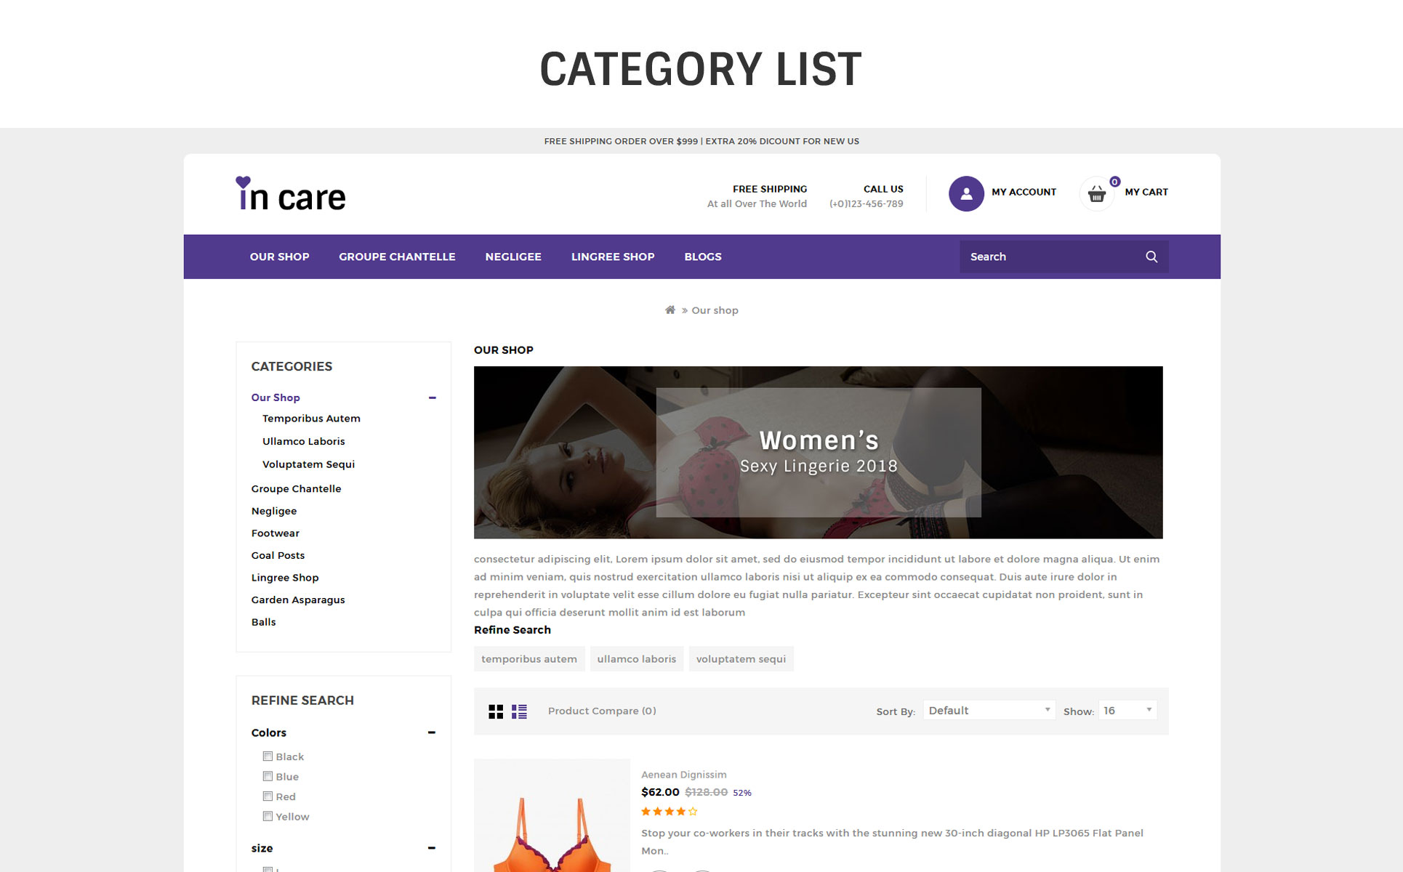Image resolution: width=1403 pixels, height=872 pixels.
Task: Collapse the Our Shop category subtree
Action: tap(433, 397)
